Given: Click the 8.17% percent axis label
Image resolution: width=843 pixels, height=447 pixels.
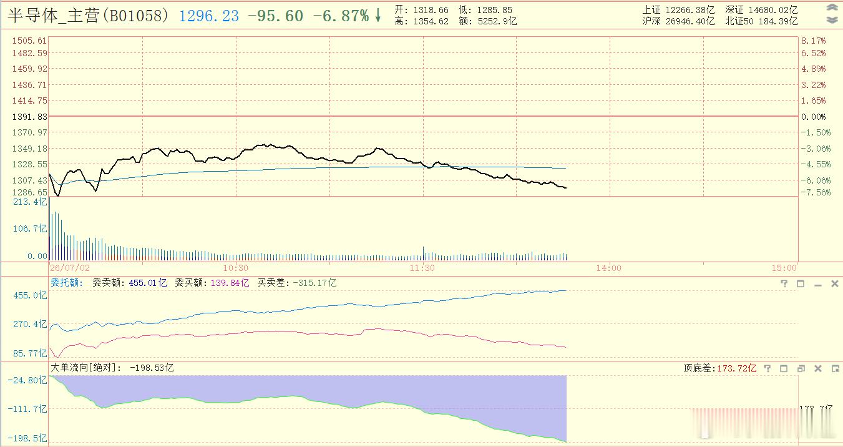Looking at the screenshot, I should tap(814, 41).
